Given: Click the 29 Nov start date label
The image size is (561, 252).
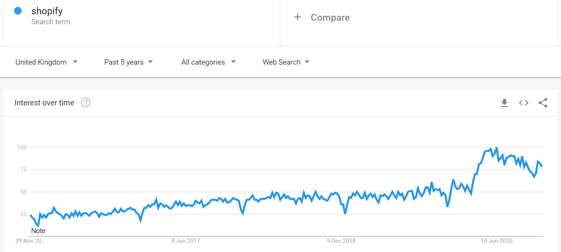Looking at the screenshot, I should 30,241.
